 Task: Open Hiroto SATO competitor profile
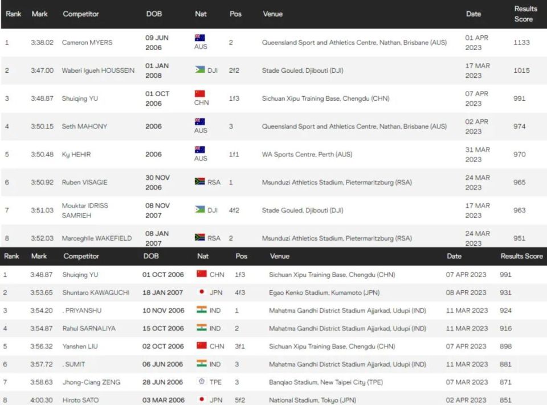(x=80, y=400)
